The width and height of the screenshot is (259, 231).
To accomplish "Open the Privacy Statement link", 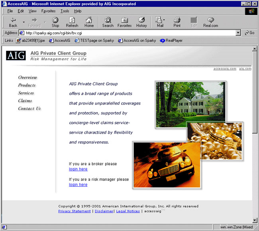I will pos(75,211).
